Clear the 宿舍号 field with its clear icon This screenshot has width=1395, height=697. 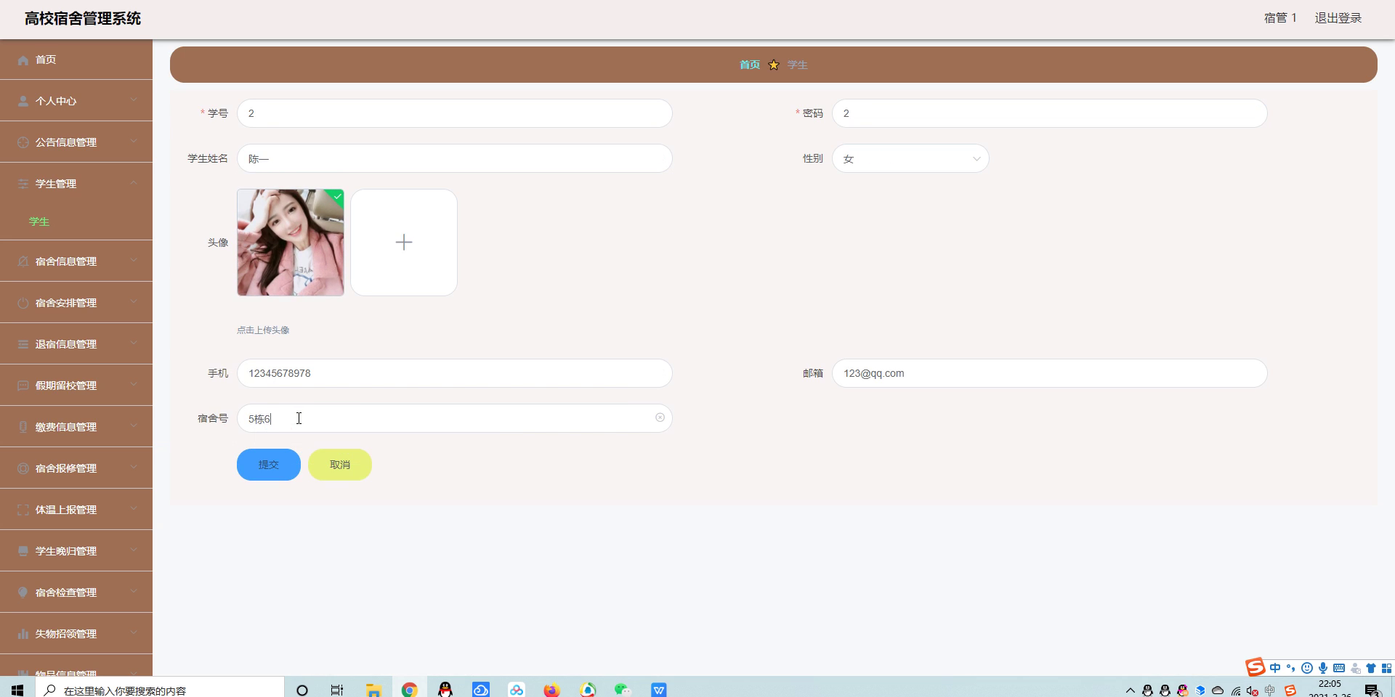660,417
